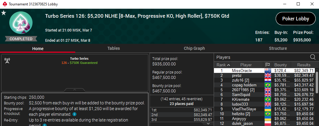Click the broadcast antenna icon
Viewport: 319px width, 126px height.
[8, 61]
